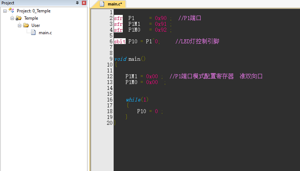Click the pin icon in Project panel header
Image resolution: width=300 pixels, height=171 pixels.
pyautogui.click(x=77, y=3)
